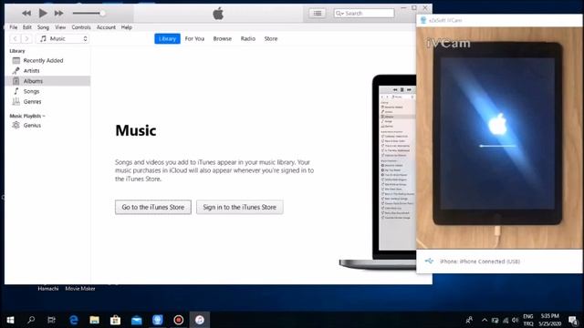Click the iTunes taskbar icon
Viewport: 584px width, 328px height.
(x=200, y=320)
